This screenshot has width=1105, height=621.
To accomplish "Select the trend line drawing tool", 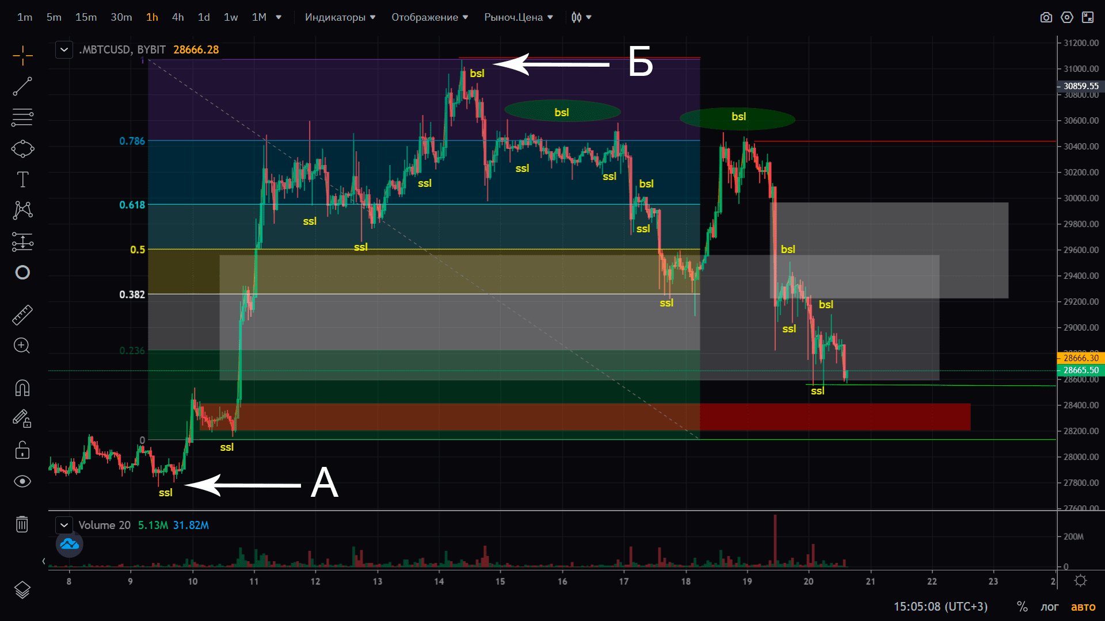I will pos(22,87).
